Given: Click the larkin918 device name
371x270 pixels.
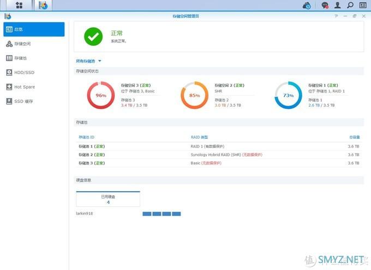Looking at the screenshot, I should (x=84, y=213).
